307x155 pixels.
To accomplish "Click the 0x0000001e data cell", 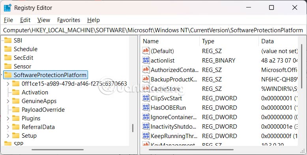I will pyautogui.click(x=279, y=127).
